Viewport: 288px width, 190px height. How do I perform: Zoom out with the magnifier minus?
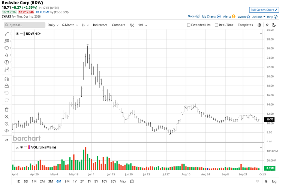pyautogui.click(x=7, y=124)
